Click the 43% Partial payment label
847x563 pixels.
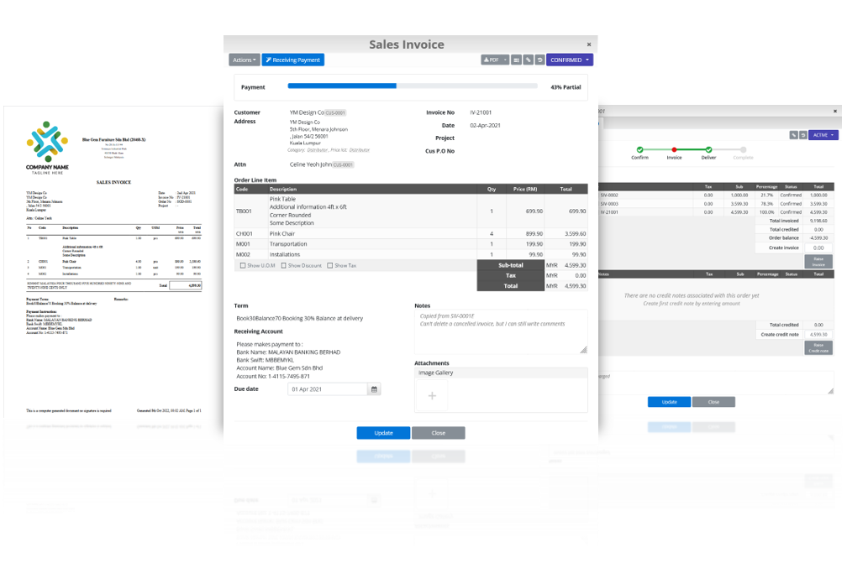click(x=566, y=86)
